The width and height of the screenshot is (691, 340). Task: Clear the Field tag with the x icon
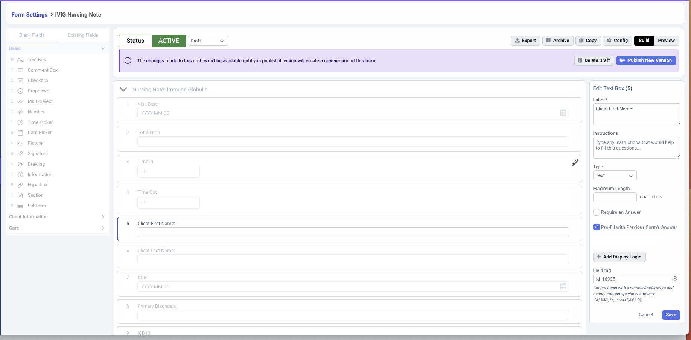(x=675, y=278)
